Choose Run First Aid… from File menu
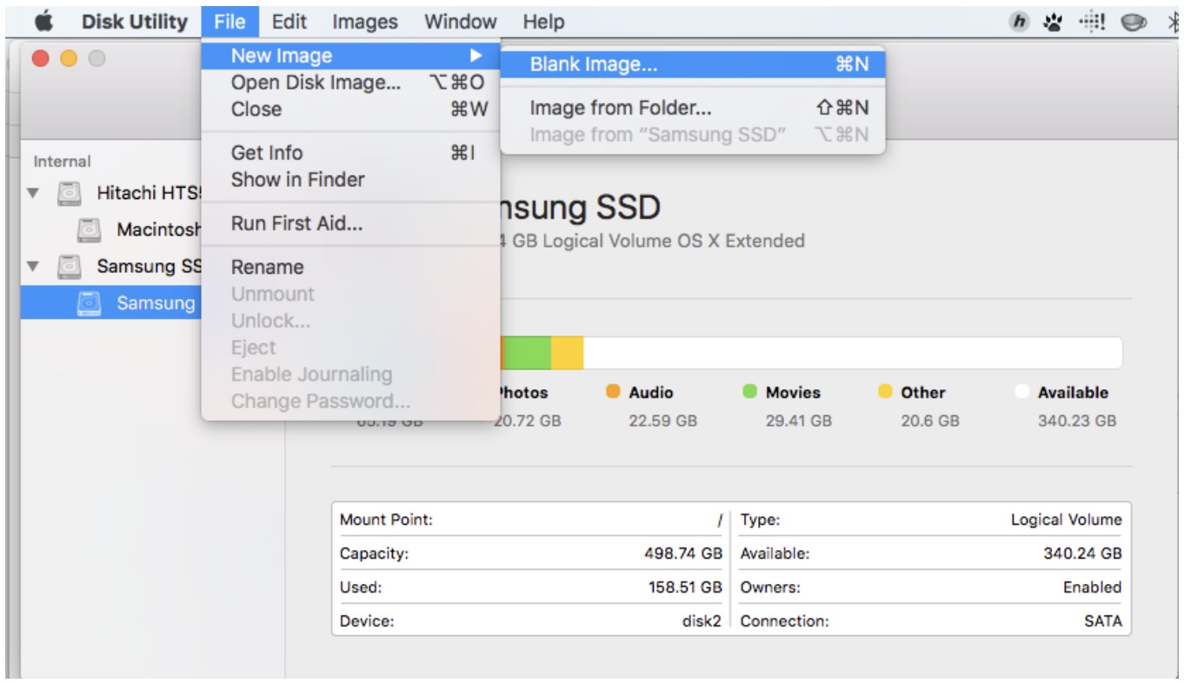 pyautogui.click(x=351, y=223)
